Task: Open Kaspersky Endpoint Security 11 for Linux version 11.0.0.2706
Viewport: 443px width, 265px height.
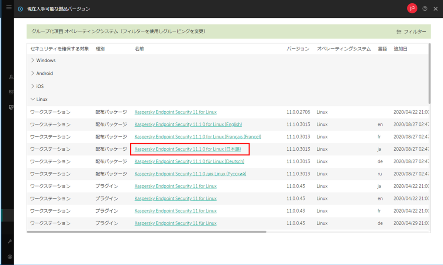Action: pyautogui.click(x=175, y=112)
